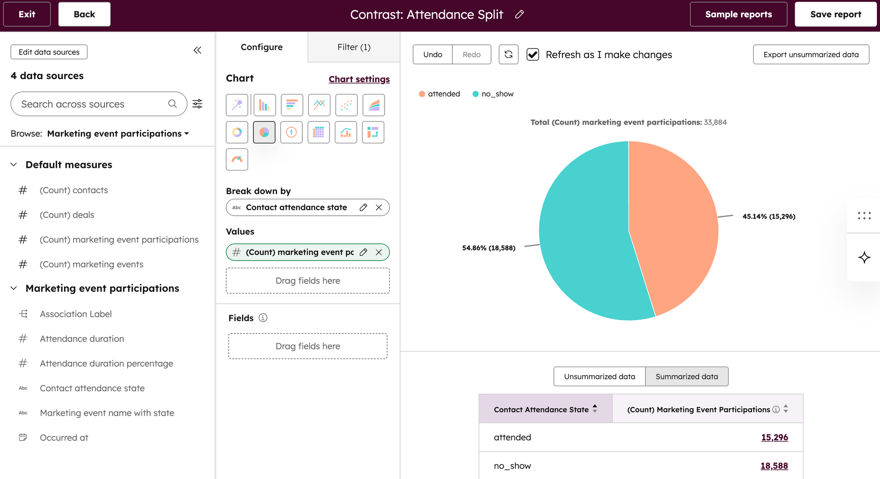Select the horizontal bar chart icon

(292, 105)
